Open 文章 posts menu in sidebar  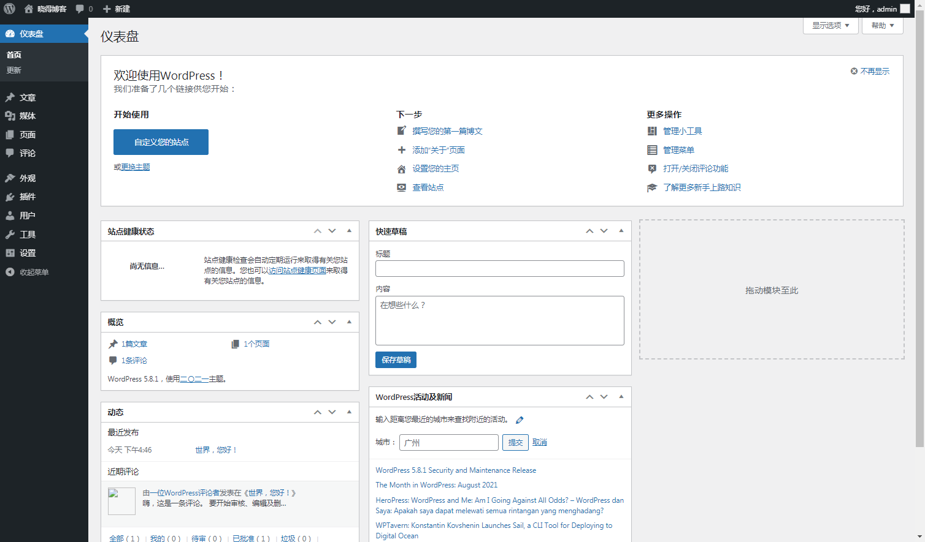44,97
